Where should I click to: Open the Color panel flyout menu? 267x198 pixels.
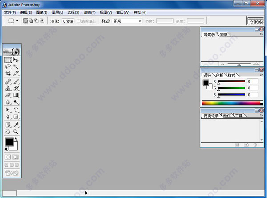261,75
